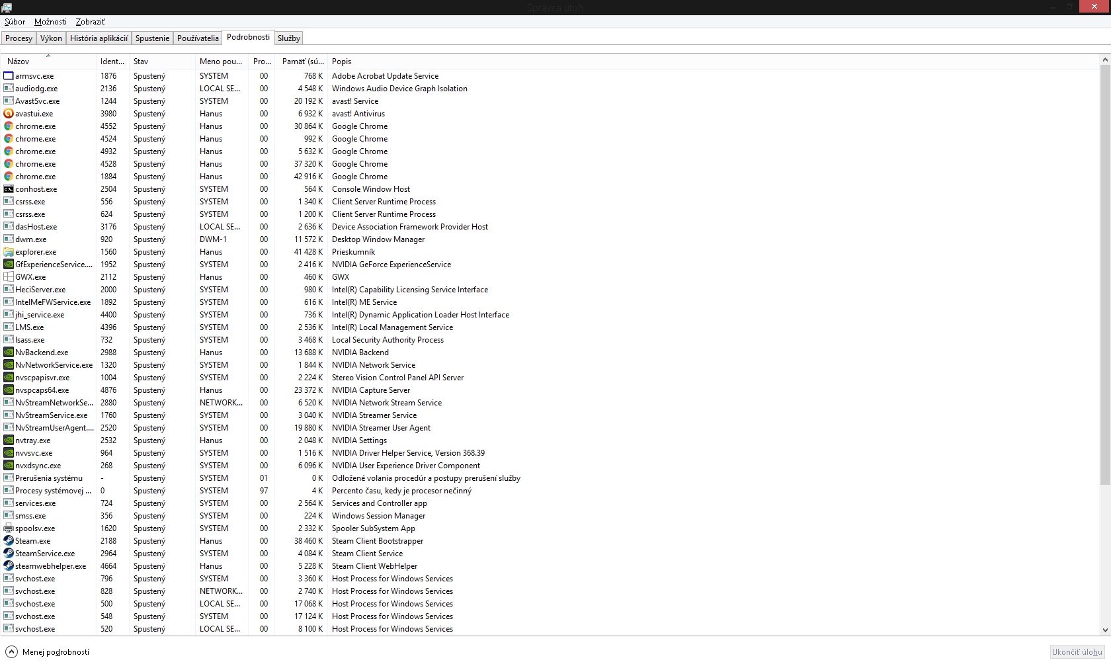The image size is (1111, 668).
Task: Click the steamwebhelper.exe icon
Action: 9,566
